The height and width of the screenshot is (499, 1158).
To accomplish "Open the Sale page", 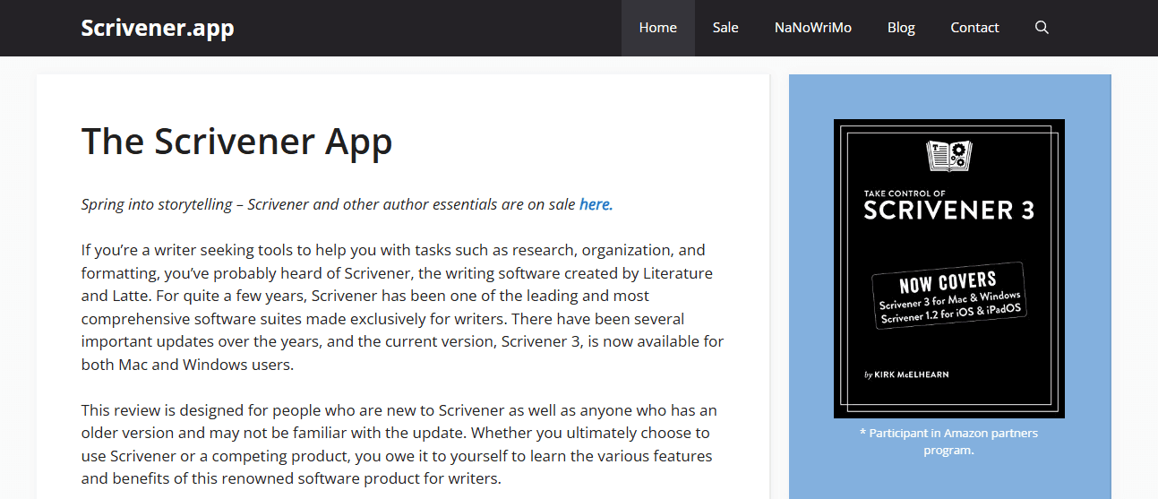I will coord(725,28).
